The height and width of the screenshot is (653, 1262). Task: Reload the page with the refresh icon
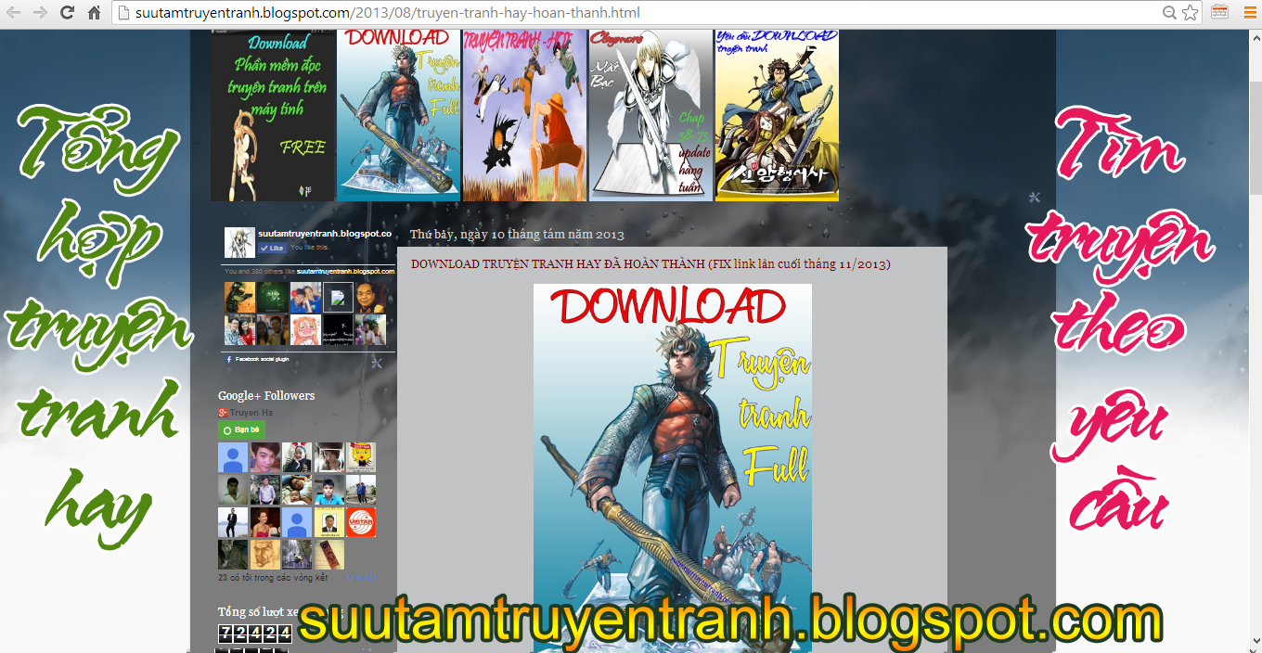pyautogui.click(x=67, y=13)
